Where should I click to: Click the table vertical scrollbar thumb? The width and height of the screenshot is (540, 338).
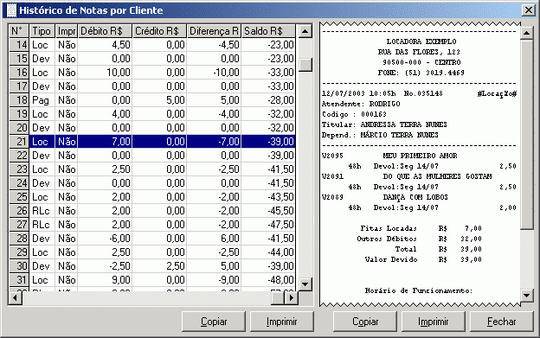click(x=305, y=65)
